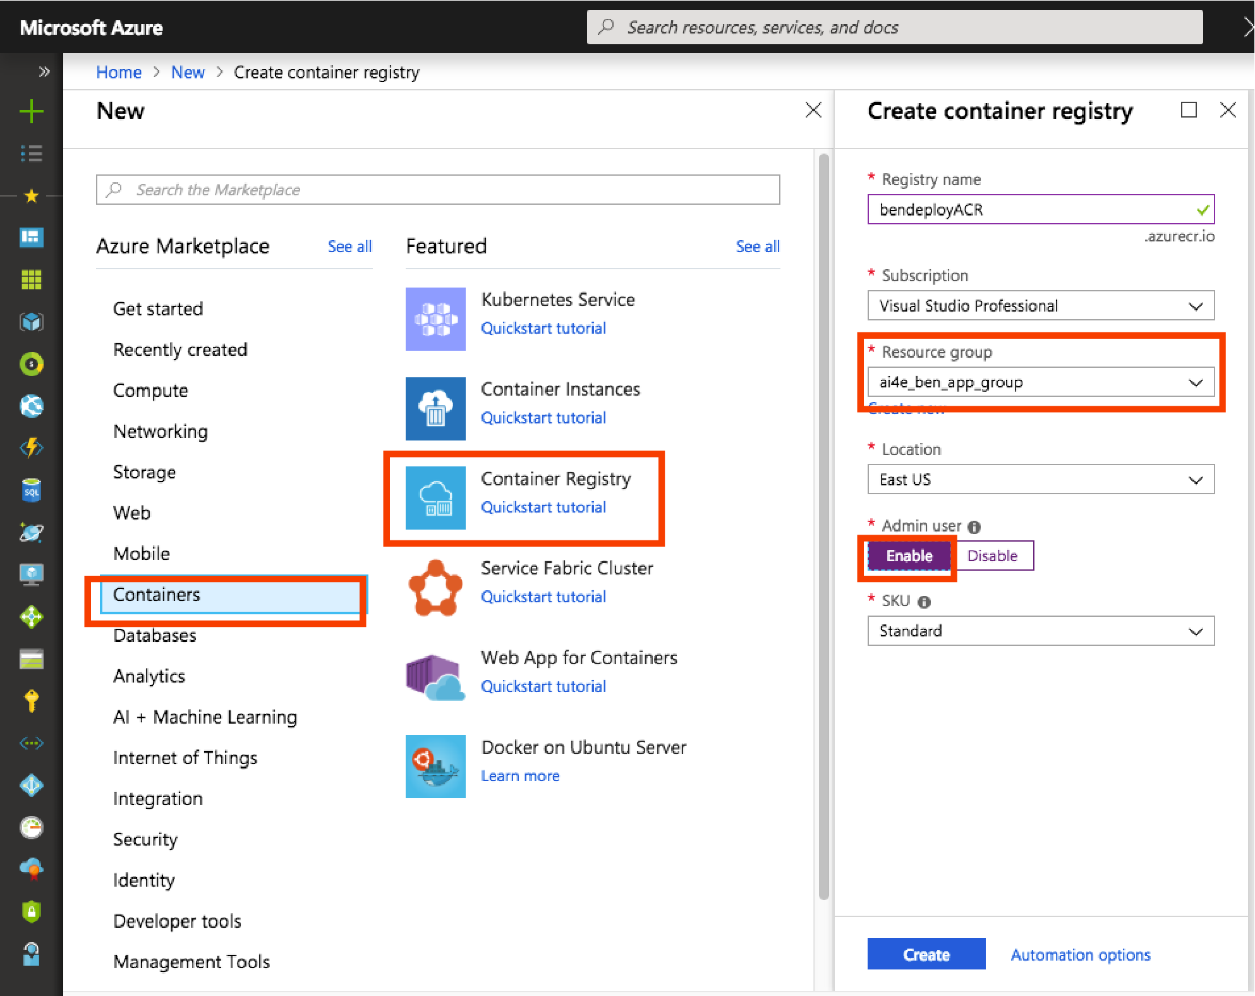Disable the Admin user option
This screenshot has width=1255, height=996.
click(992, 556)
